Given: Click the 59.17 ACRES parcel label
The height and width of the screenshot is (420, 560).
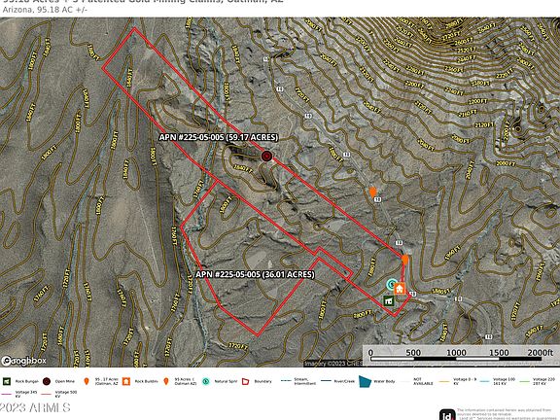Looking at the screenshot, I should [218, 137].
